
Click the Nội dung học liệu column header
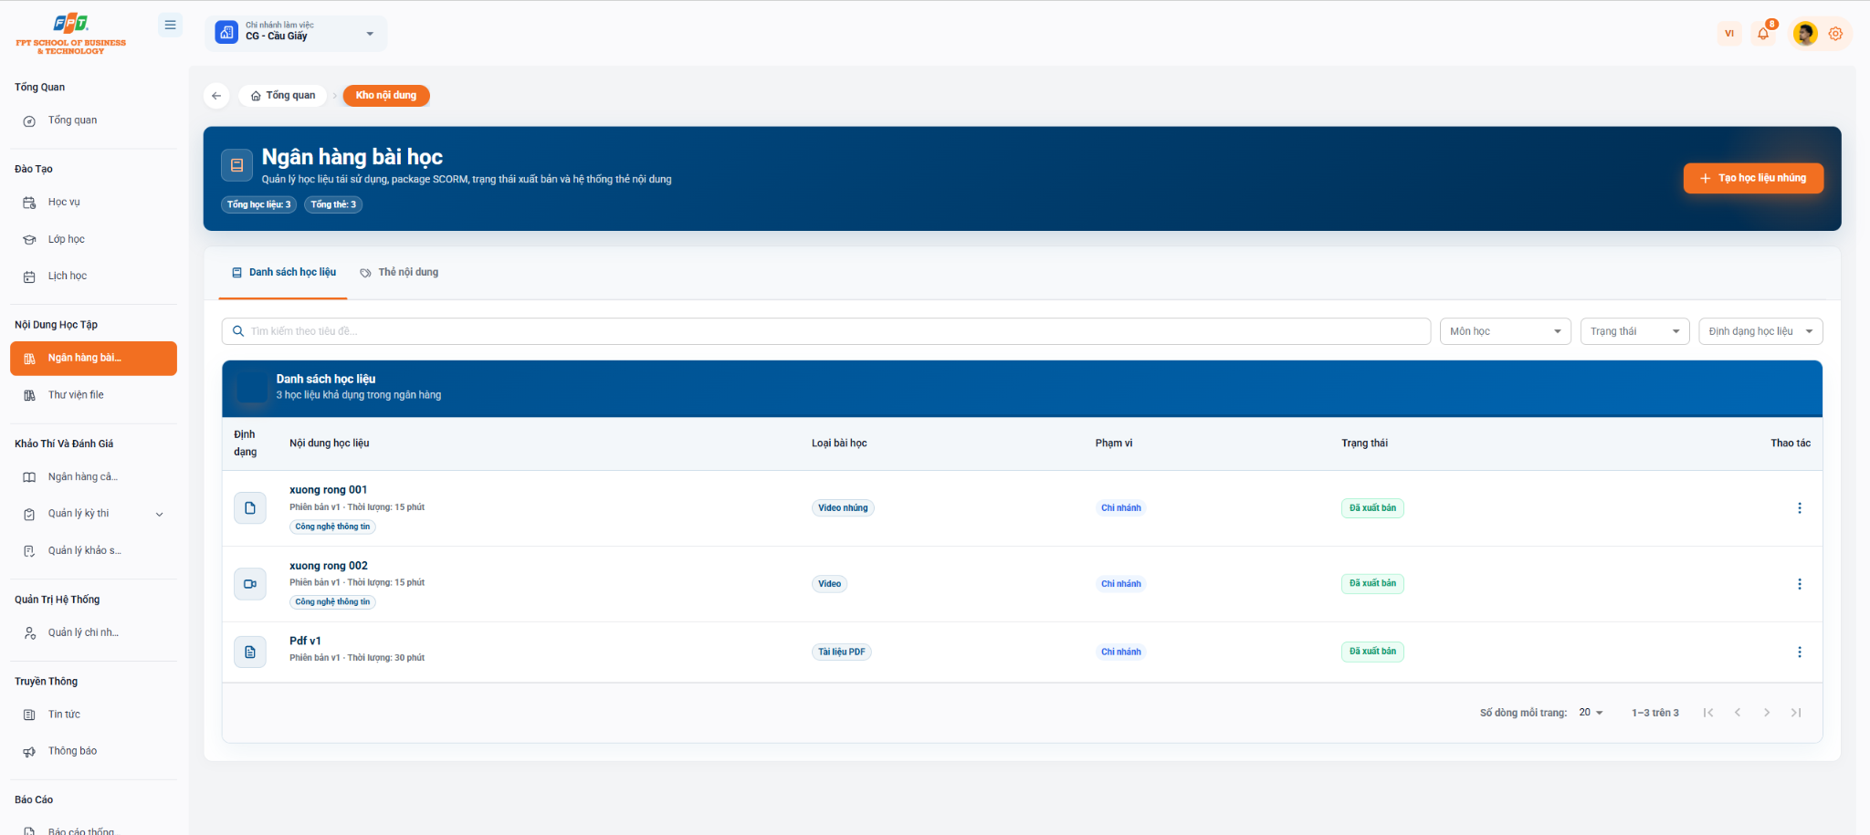pos(330,444)
